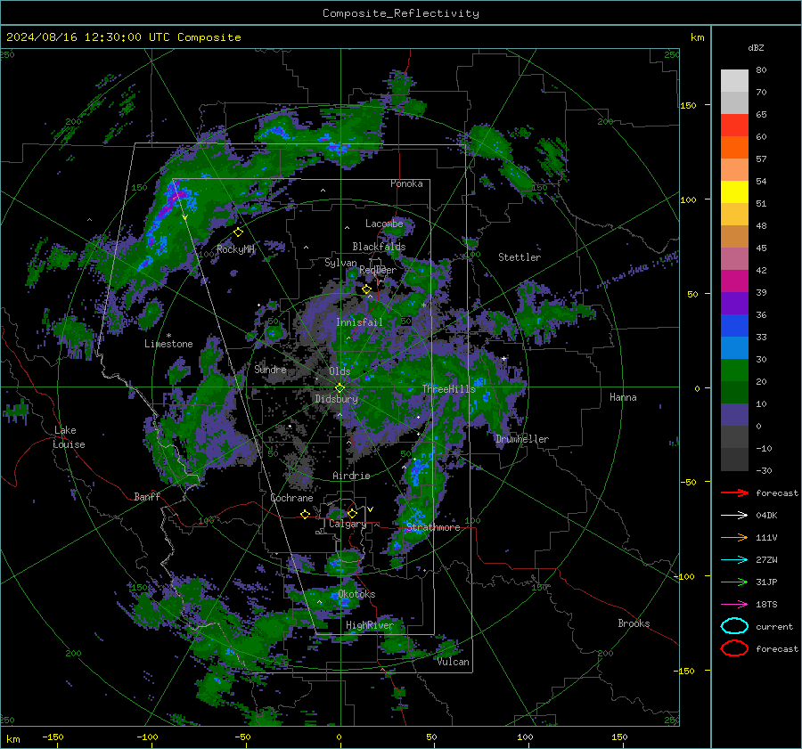This screenshot has height=749, width=802.
Task: Click the Sylvan town label
Action: tap(340, 263)
